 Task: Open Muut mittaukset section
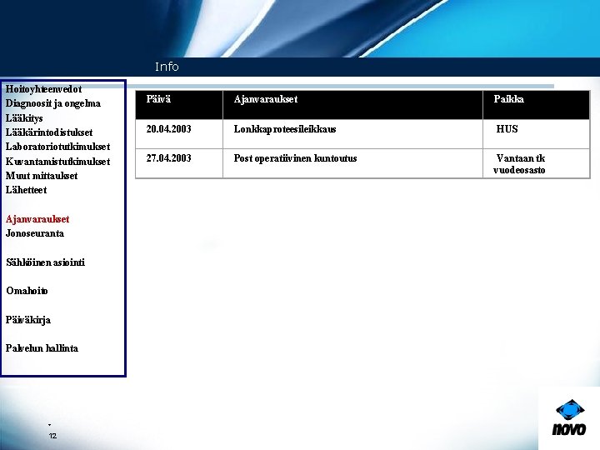coord(42,176)
